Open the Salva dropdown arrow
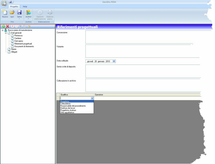This screenshot has width=215, height=164. coord(19,19)
